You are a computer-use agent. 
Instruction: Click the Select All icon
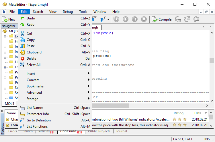point(22,65)
